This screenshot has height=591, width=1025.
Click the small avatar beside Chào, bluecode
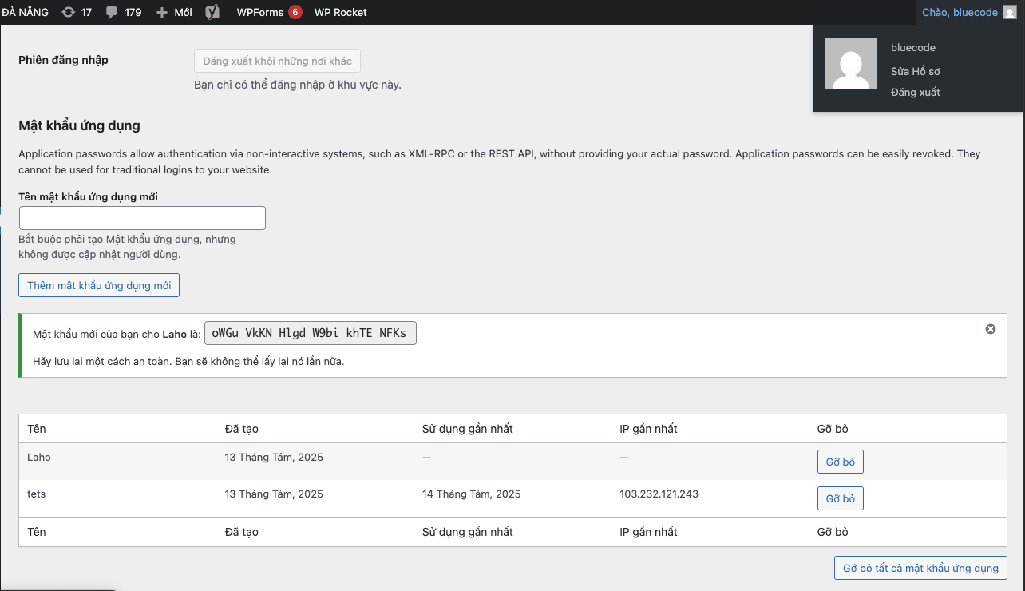pos(1010,12)
